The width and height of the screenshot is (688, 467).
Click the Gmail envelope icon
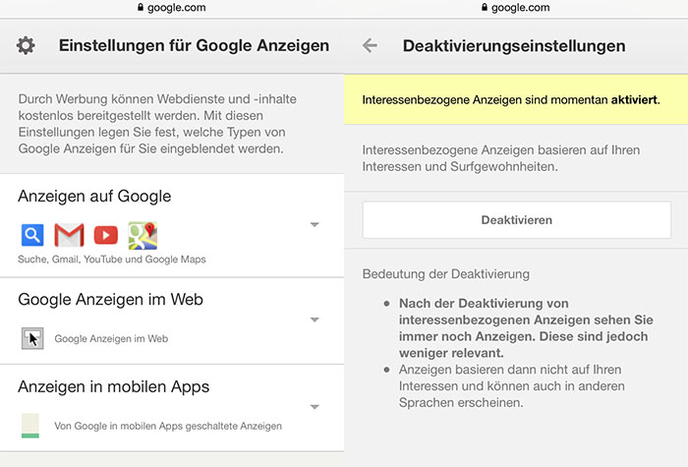coord(69,235)
